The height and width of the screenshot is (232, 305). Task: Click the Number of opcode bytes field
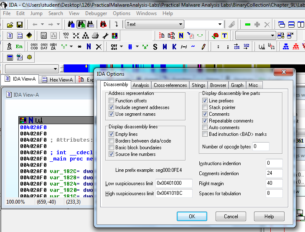(x=261, y=146)
